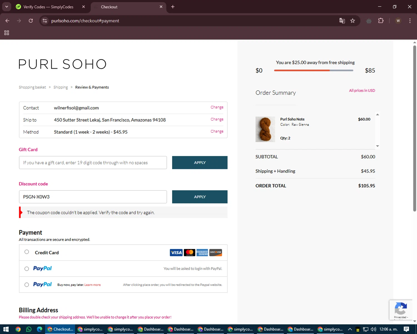Open the Chrome tab search chevron
Viewport: 417px width, 334px height.
6,7
